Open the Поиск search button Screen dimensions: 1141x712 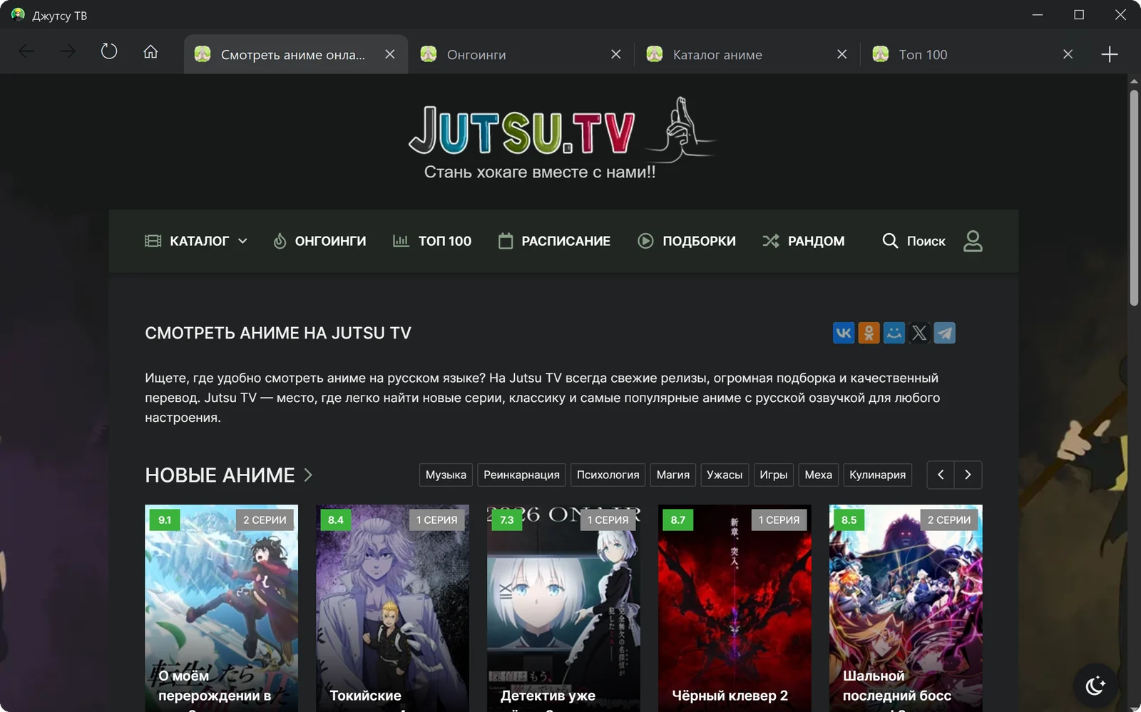[x=914, y=241]
